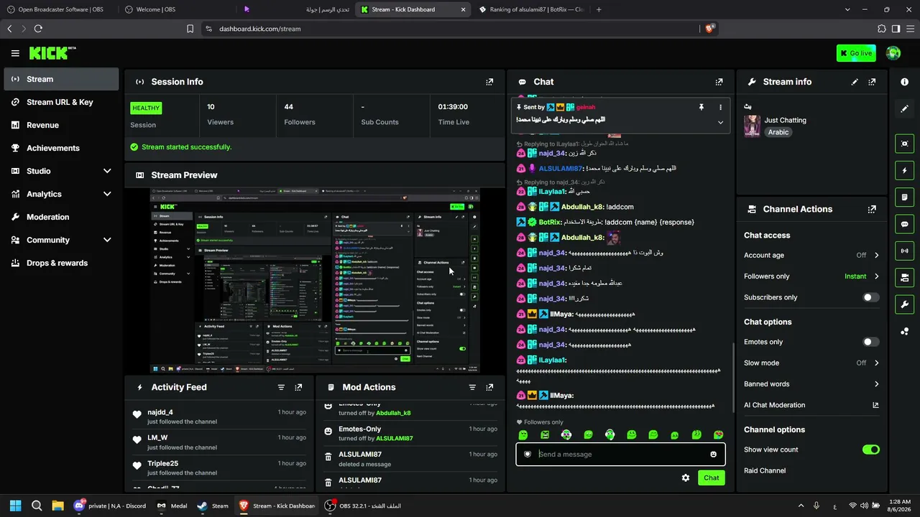Pop out the Mod Actions panel

pyautogui.click(x=489, y=387)
